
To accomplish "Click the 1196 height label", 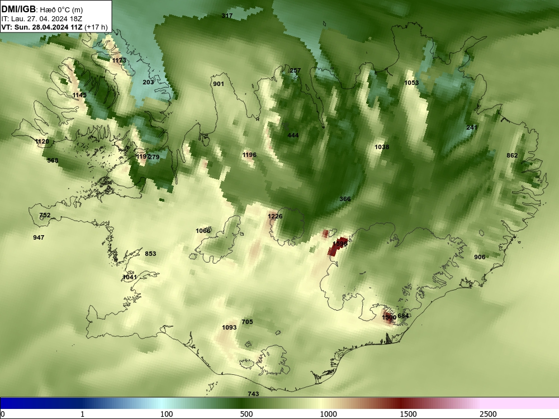I will 249,155.
